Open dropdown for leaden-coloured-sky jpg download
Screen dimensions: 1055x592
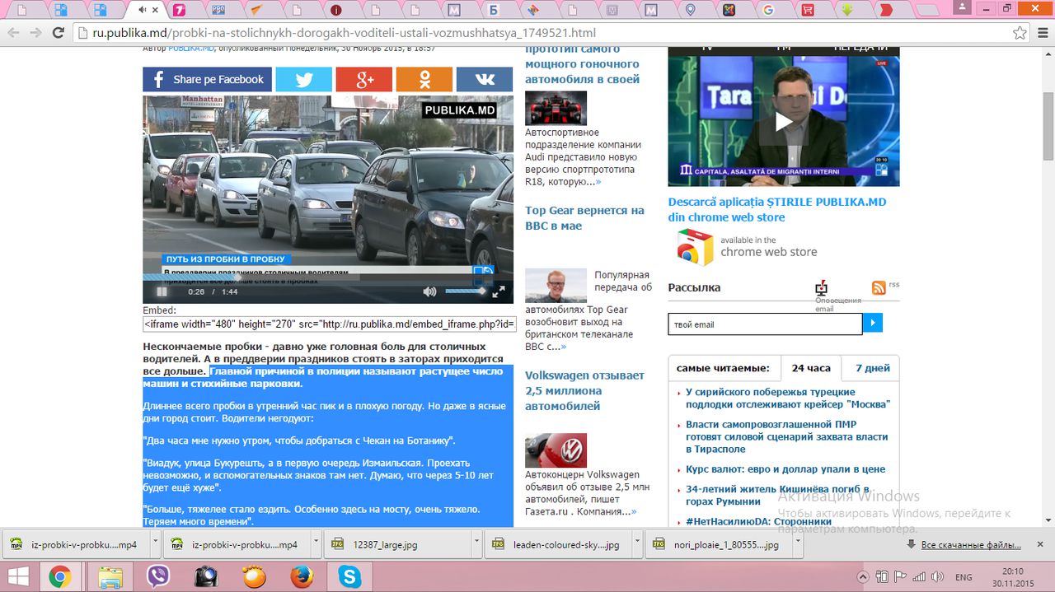pos(637,544)
